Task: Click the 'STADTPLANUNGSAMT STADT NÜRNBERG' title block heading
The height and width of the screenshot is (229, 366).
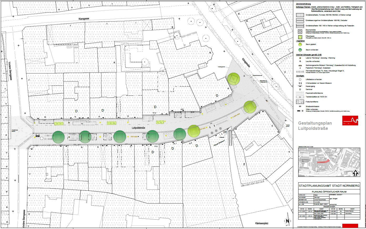Action: 329,186
